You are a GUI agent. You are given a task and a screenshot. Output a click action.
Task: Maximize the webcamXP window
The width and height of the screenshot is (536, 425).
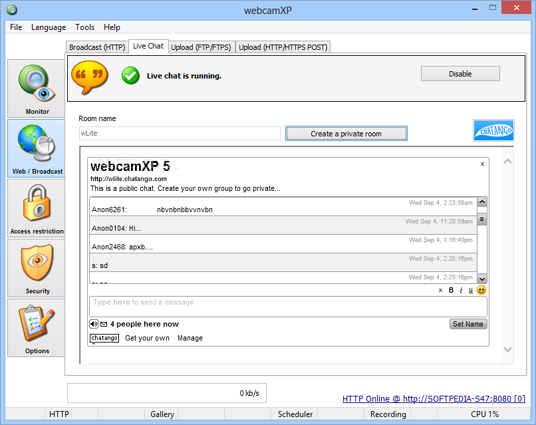492,7
